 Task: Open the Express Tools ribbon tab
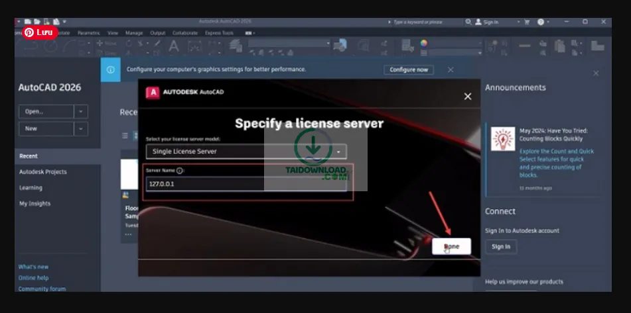tap(219, 33)
